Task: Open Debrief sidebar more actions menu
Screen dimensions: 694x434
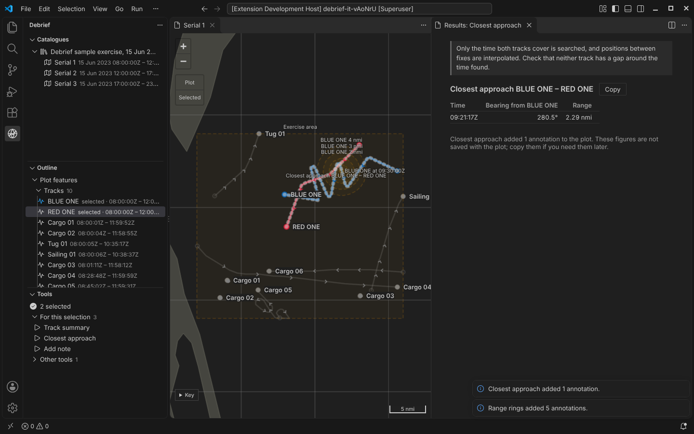Action: 160,25
